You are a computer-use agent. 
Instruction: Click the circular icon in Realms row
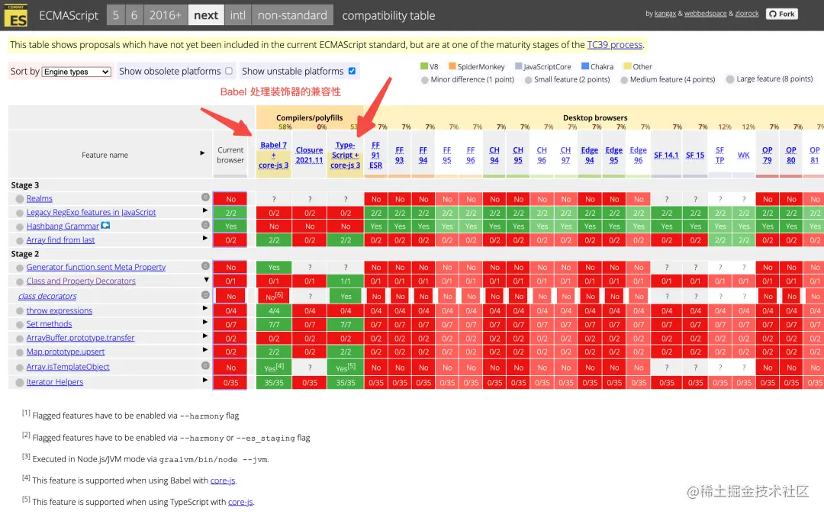point(205,198)
